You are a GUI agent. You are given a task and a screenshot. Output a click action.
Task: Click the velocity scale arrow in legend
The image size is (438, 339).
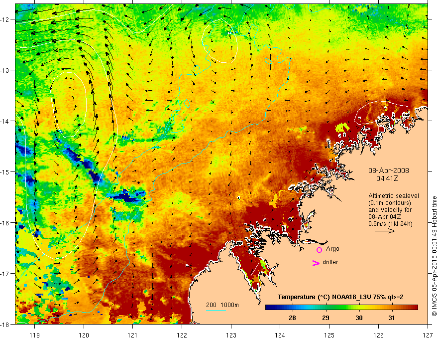(385, 231)
